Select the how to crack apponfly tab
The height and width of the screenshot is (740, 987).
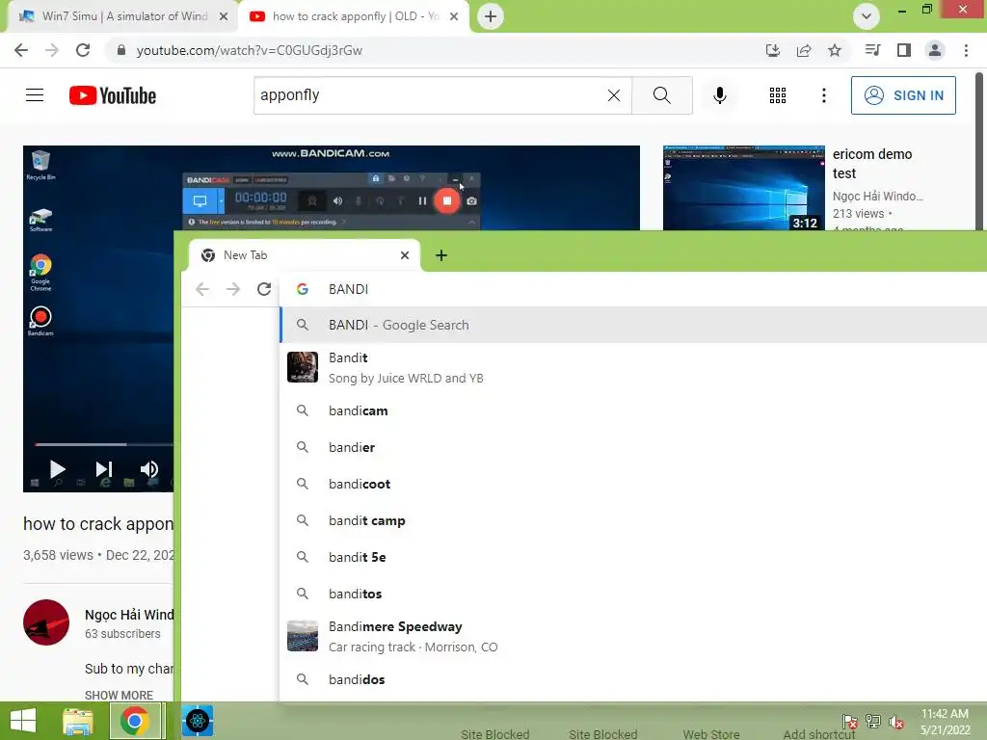pos(353,16)
